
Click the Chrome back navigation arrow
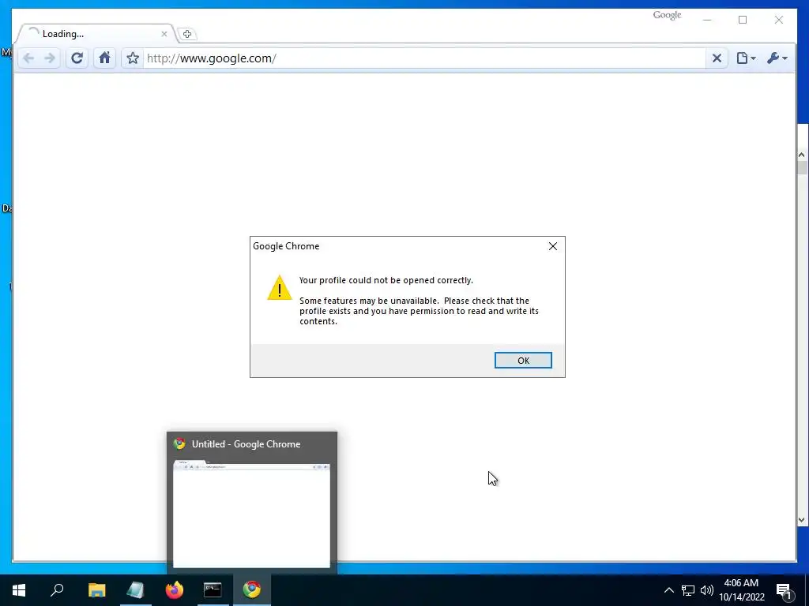click(29, 58)
